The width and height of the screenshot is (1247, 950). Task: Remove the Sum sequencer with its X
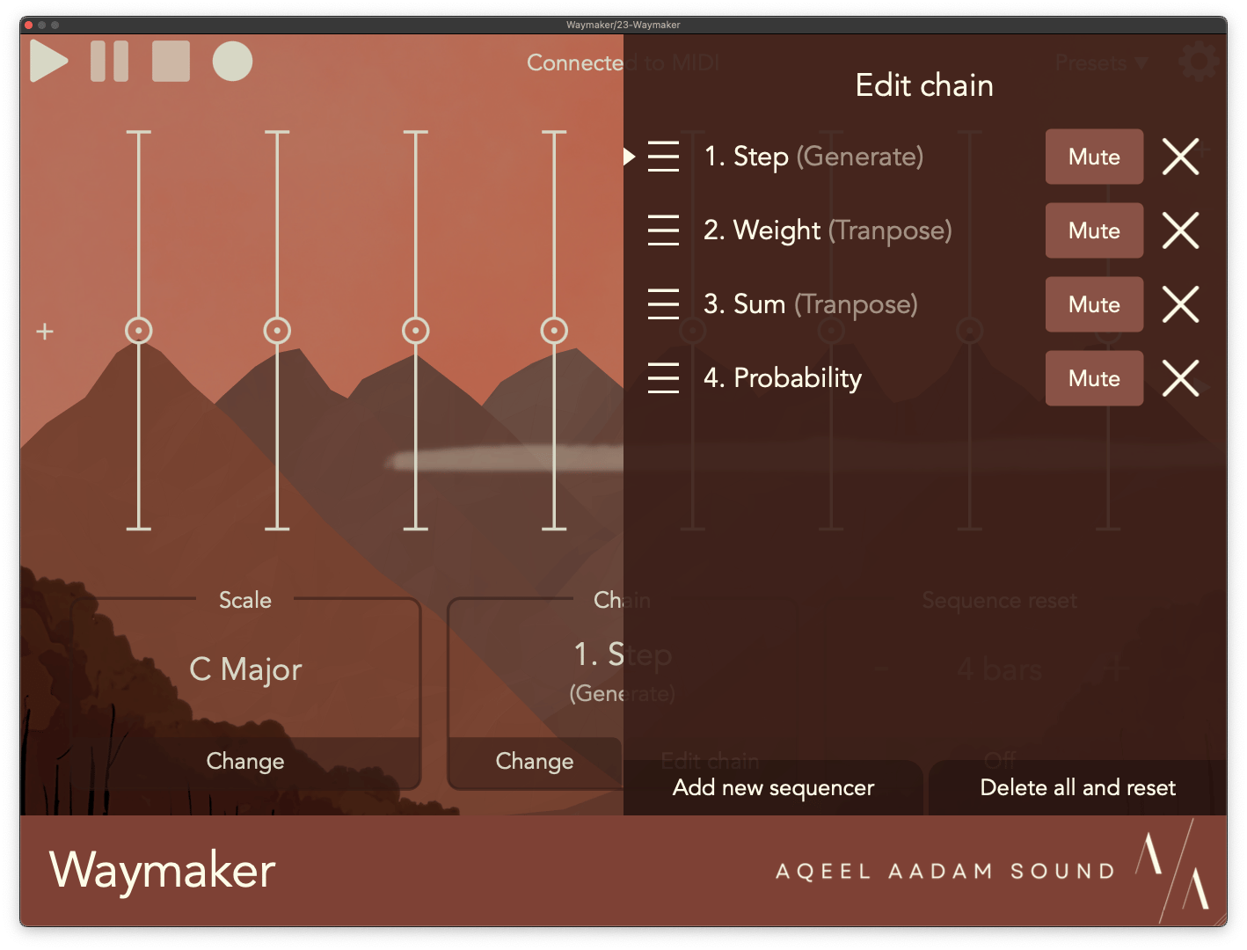coord(1180,304)
